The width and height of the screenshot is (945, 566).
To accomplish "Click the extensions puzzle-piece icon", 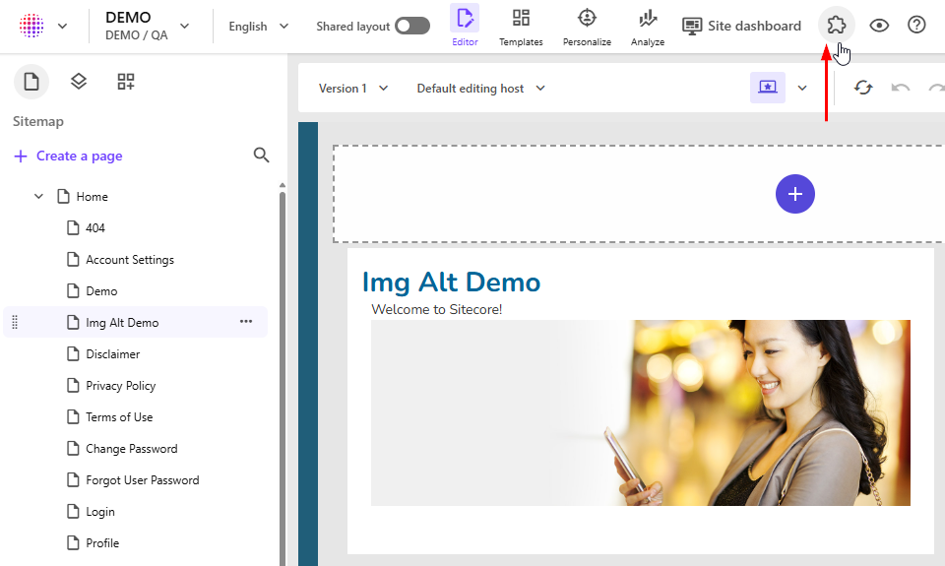I will [837, 25].
